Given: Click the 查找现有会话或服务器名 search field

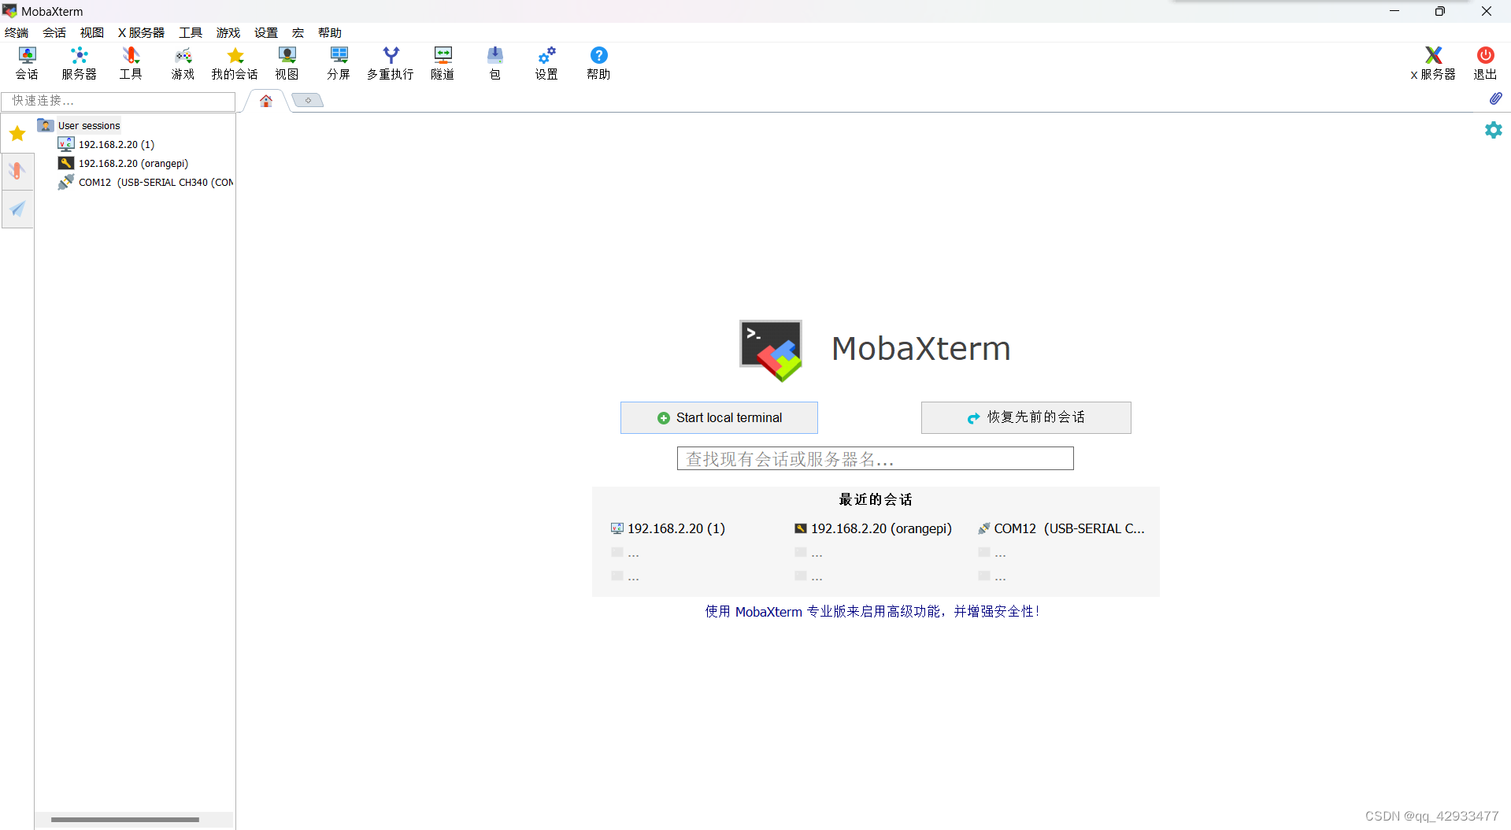Looking at the screenshot, I should 875,458.
